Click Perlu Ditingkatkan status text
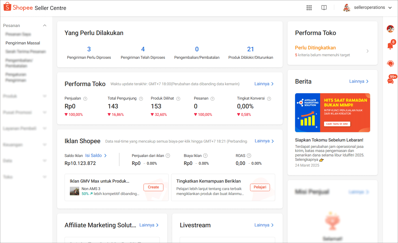The height and width of the screenshot is (243, 398). [x=315, y=48]
